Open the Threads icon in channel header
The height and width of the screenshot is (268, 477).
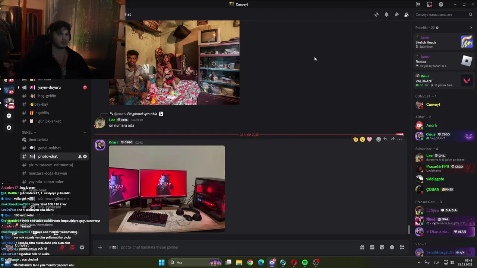pyautogui.click(x=376, y=15)
